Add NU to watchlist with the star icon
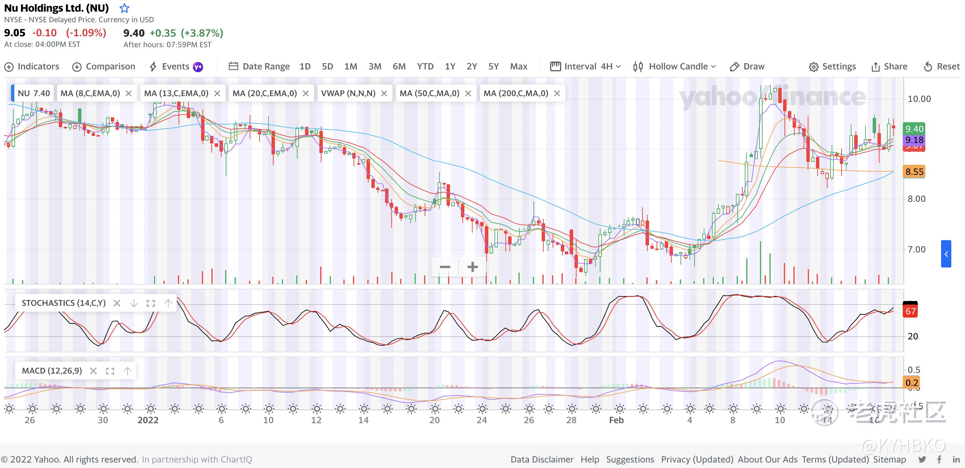The height and width of the screenshot is (468, 965). click(124, 8)
